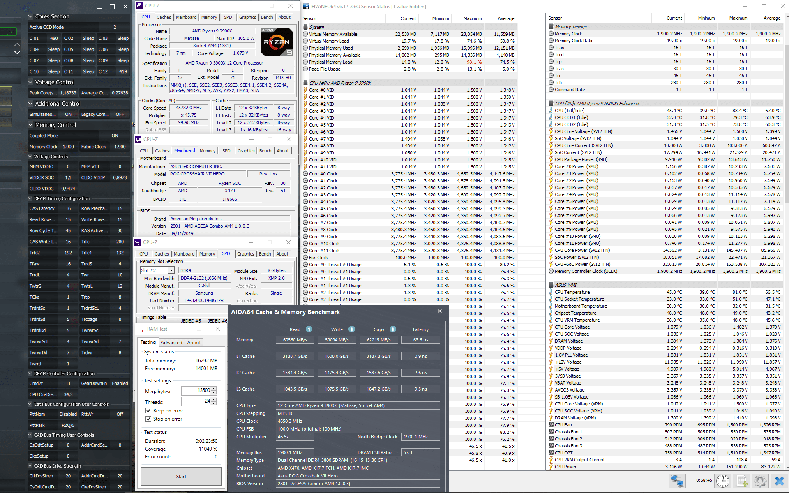Click the AIDA64 Read info icon

point(309,329)
